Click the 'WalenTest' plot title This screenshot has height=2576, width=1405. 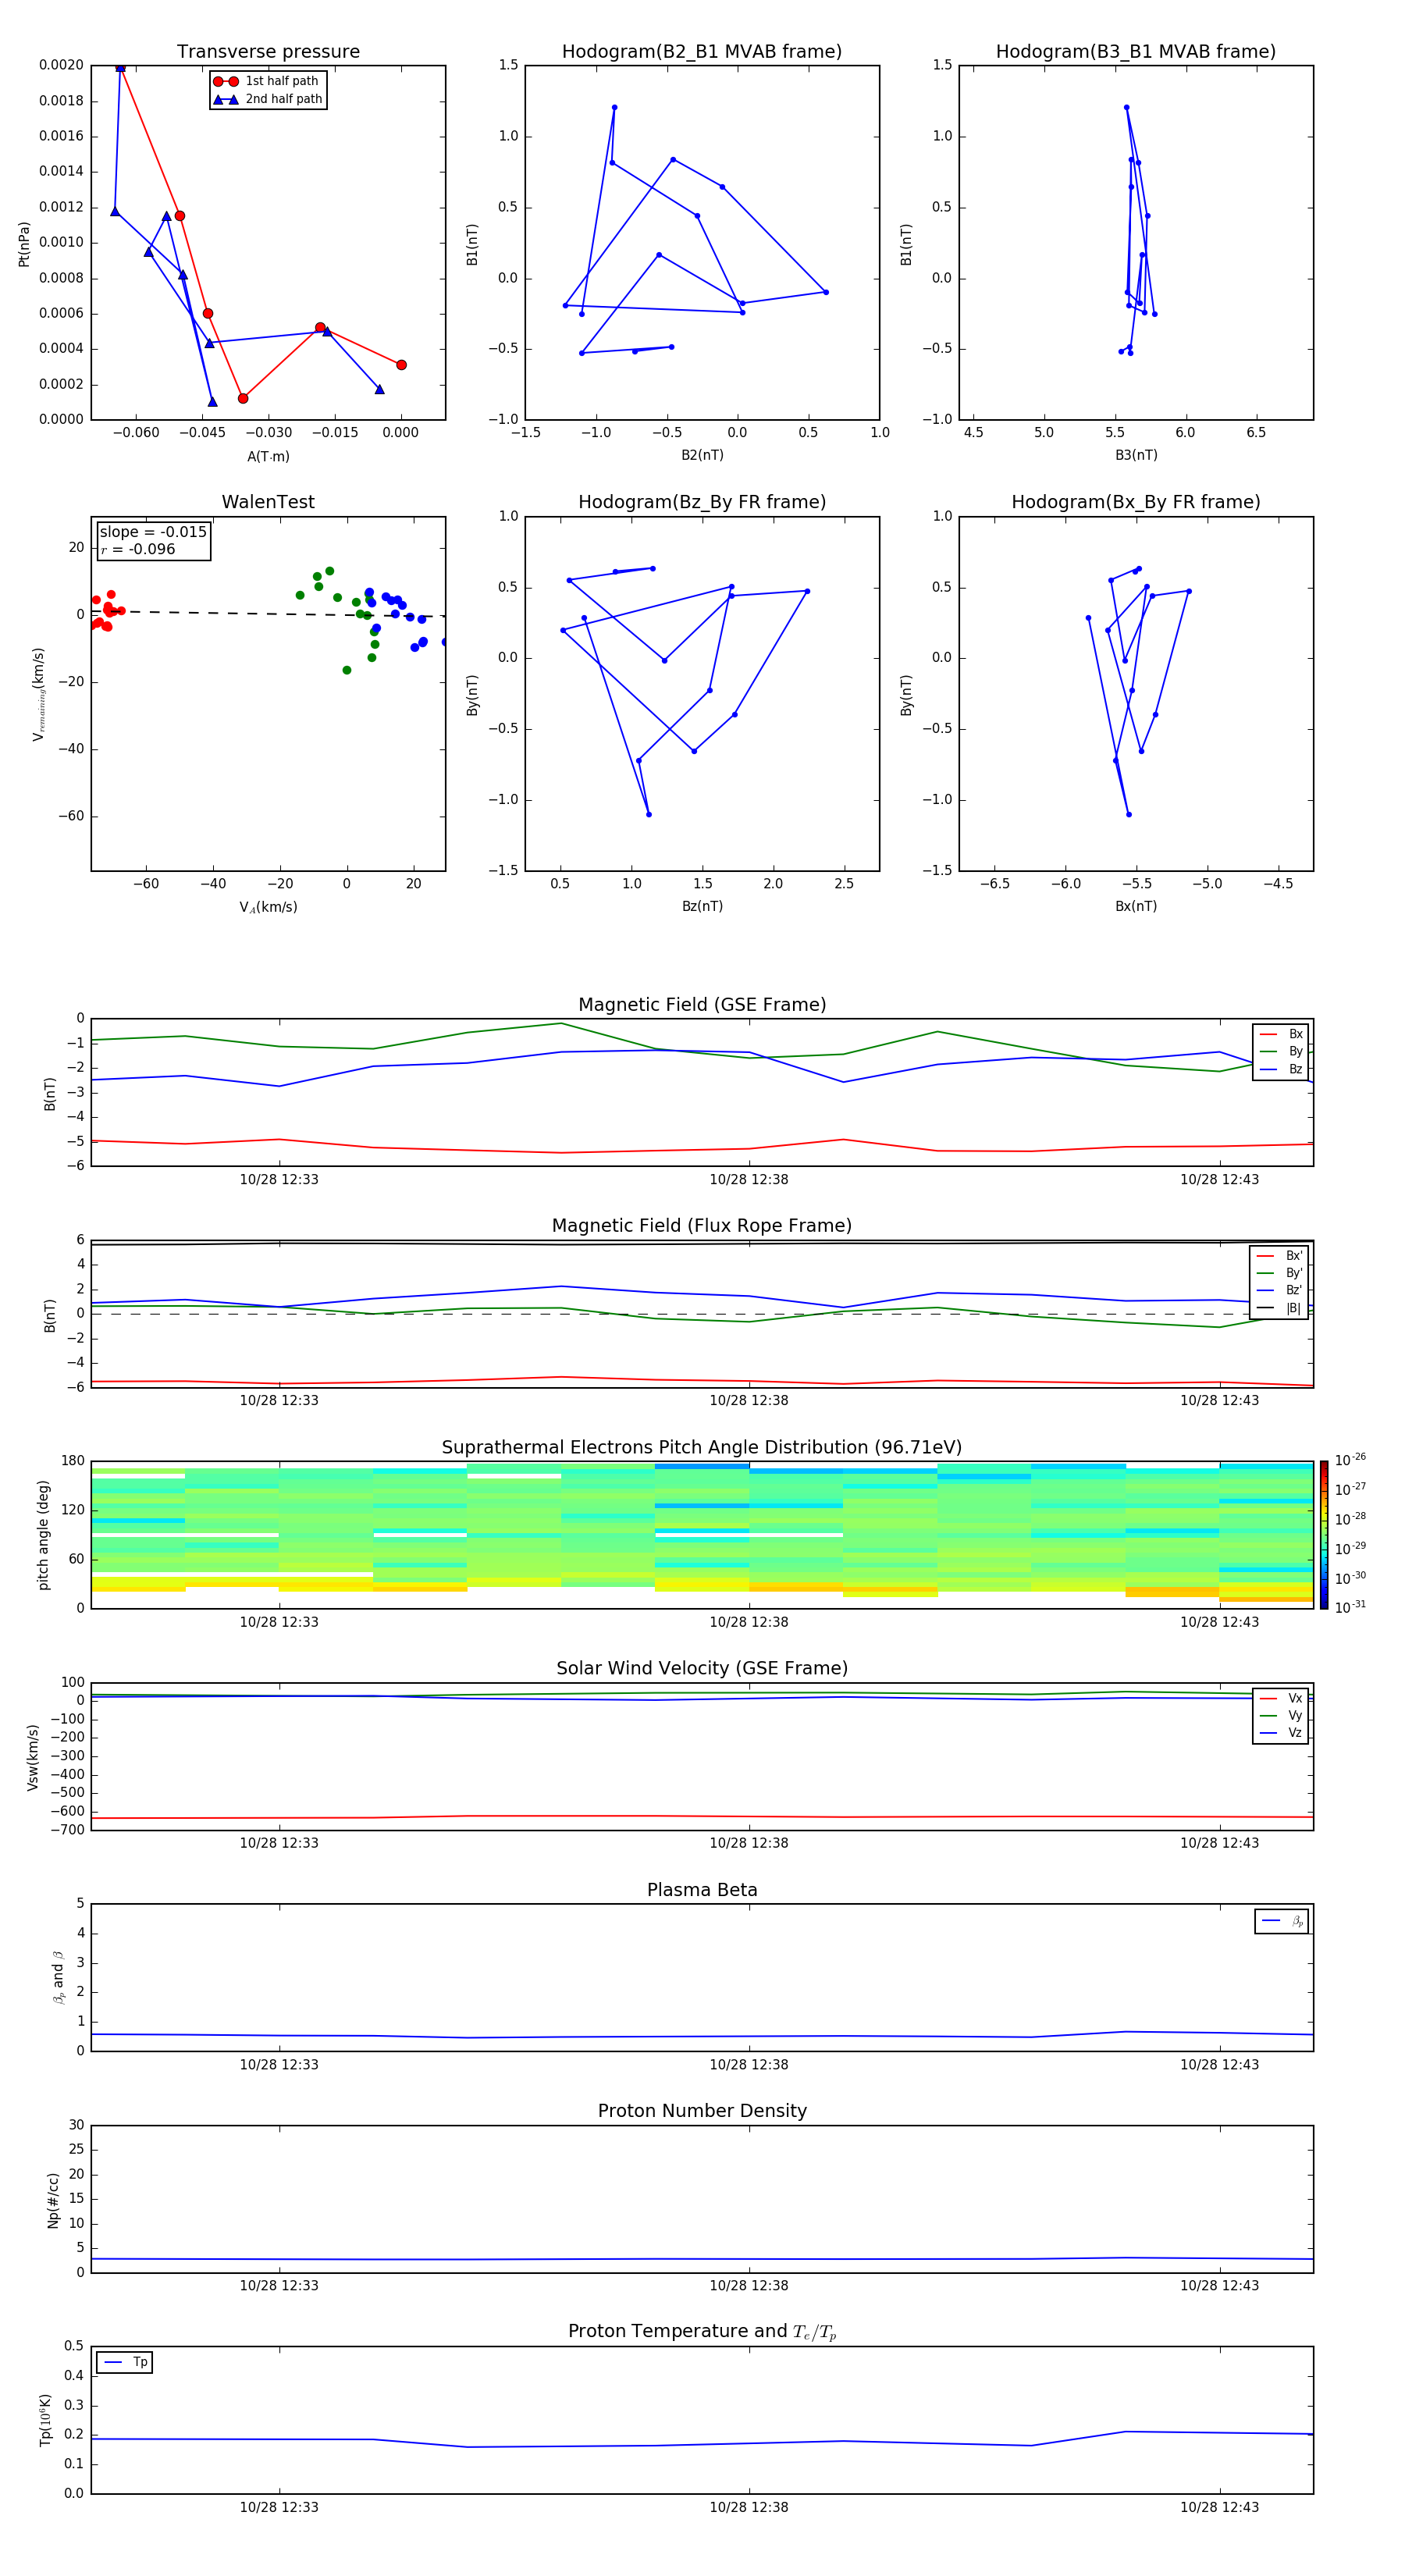pyautogui.click(x=268, y=502)
